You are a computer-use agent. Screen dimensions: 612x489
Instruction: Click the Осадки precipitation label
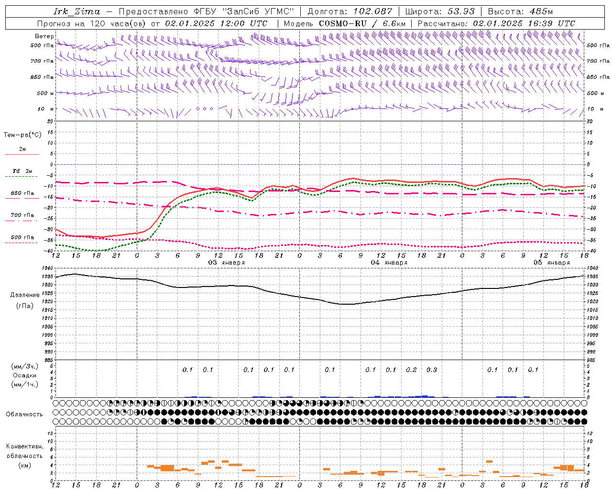(25, 375)
